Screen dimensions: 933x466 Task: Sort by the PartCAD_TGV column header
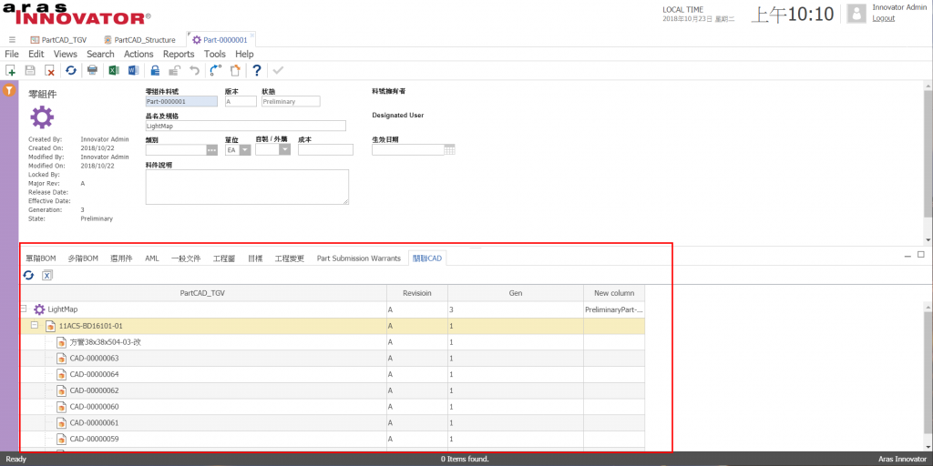tap(203, 293)
